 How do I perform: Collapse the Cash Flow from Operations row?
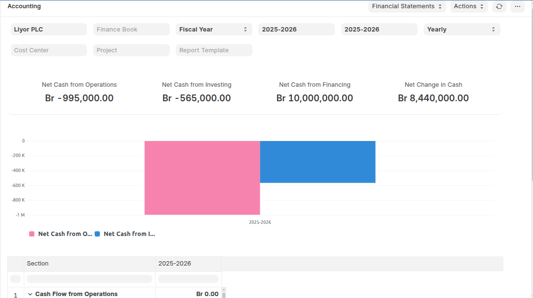pyautogui.click(x=31, y=294)
